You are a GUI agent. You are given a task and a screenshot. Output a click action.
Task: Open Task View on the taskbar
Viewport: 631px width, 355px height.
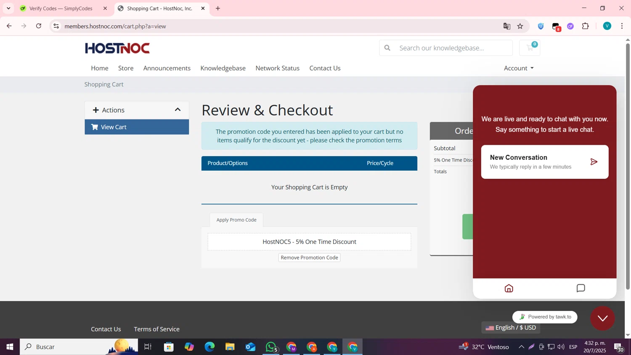pyautogui.click(x=148, y=347)
